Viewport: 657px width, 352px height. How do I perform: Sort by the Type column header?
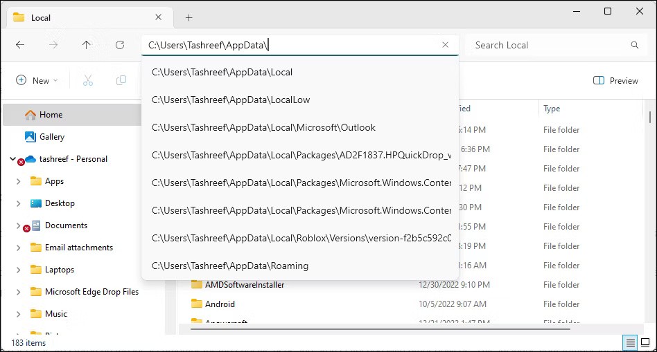coord(552,109)
